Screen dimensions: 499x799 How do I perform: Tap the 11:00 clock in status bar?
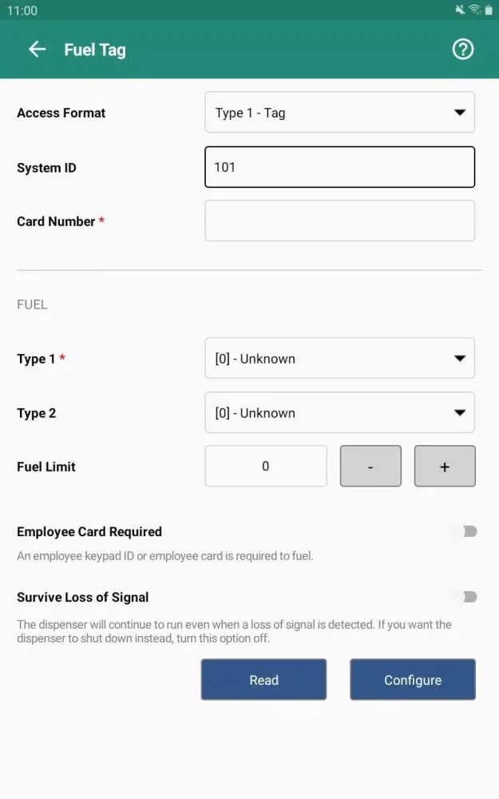pyautogui.click(x=22, y=10)
